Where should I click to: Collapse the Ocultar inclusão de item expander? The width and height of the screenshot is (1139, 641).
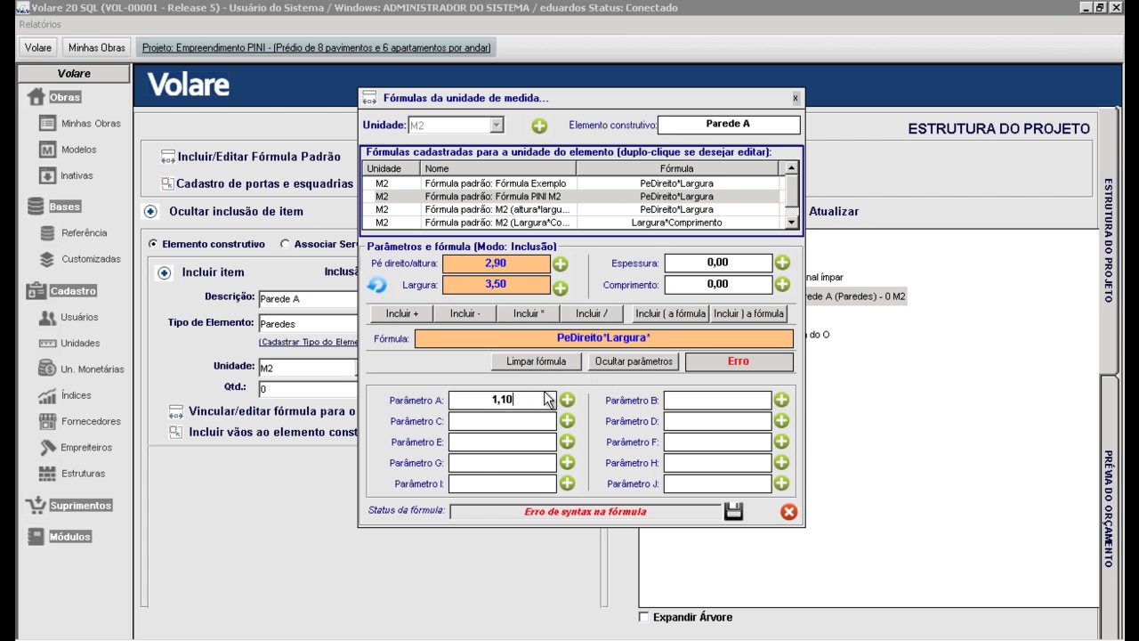150,212
